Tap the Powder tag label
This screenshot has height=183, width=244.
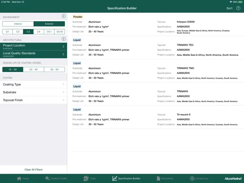coord(78,17)
